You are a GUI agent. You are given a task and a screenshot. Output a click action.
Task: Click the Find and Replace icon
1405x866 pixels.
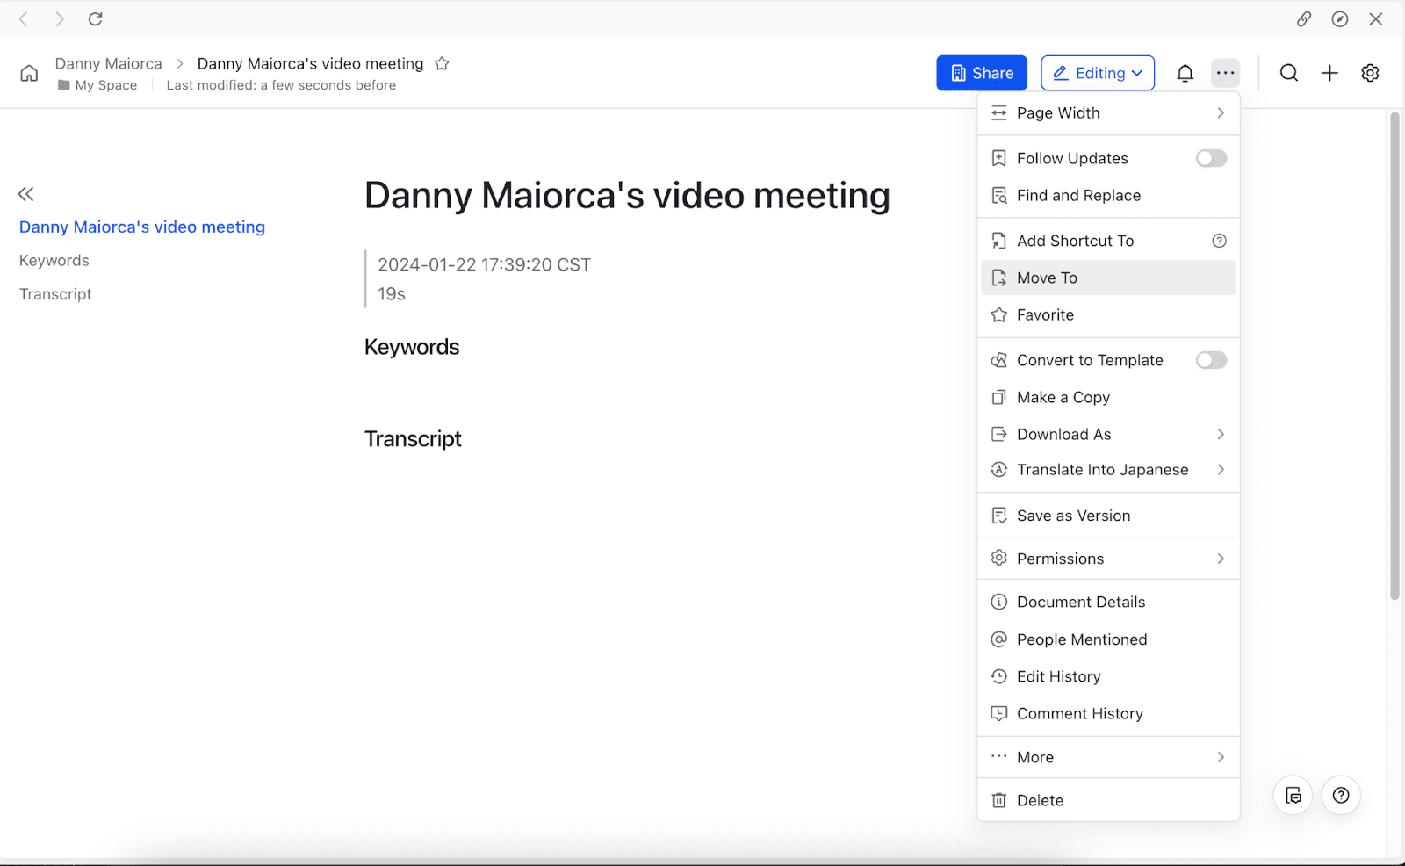click(998, 195)
